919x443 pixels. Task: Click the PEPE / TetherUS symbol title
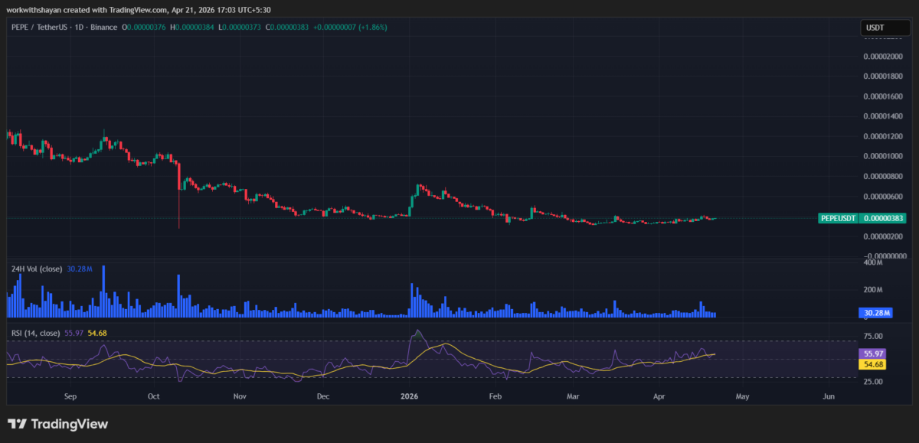[38, 28]
